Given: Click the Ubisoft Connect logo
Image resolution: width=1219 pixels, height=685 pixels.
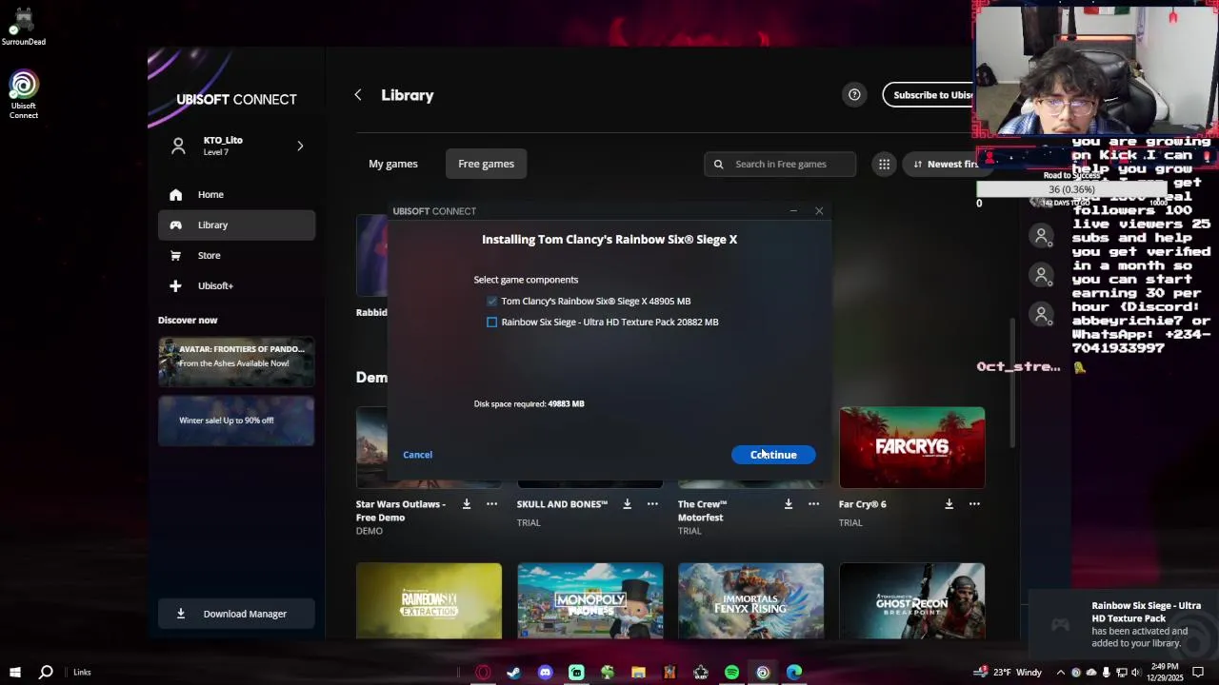Looking at the screenshot, I should pyautogui.click(x=236, y=99).
